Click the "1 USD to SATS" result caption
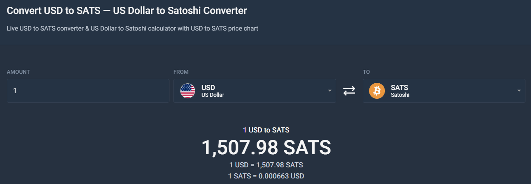 pyautogui.click(x=266, y=130)
